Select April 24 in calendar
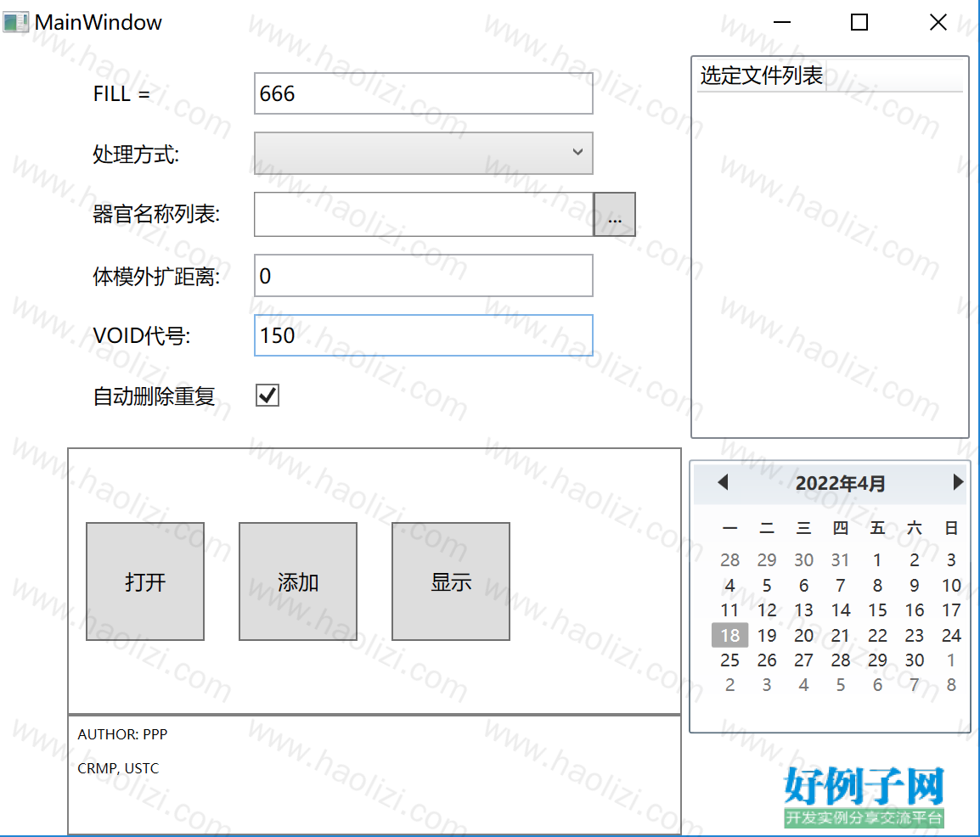This screenshot has height=837, width=980. 951,635
